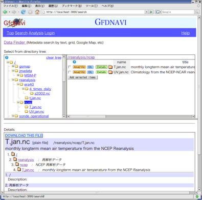Click Add selected items button
The height and width of the screenshot is (200, 202).
(x=83, y=77)
